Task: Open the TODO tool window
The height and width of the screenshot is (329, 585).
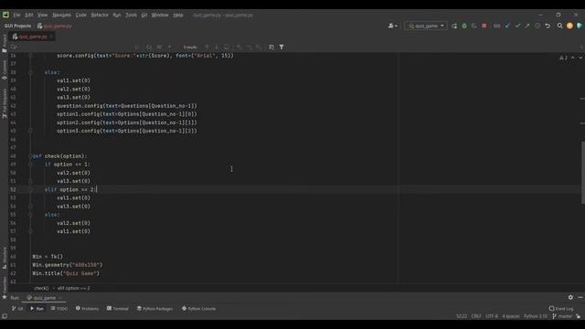Action: [59, 309]
